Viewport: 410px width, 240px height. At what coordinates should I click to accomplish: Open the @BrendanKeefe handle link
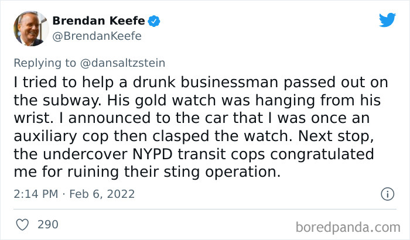click(97, 36)
